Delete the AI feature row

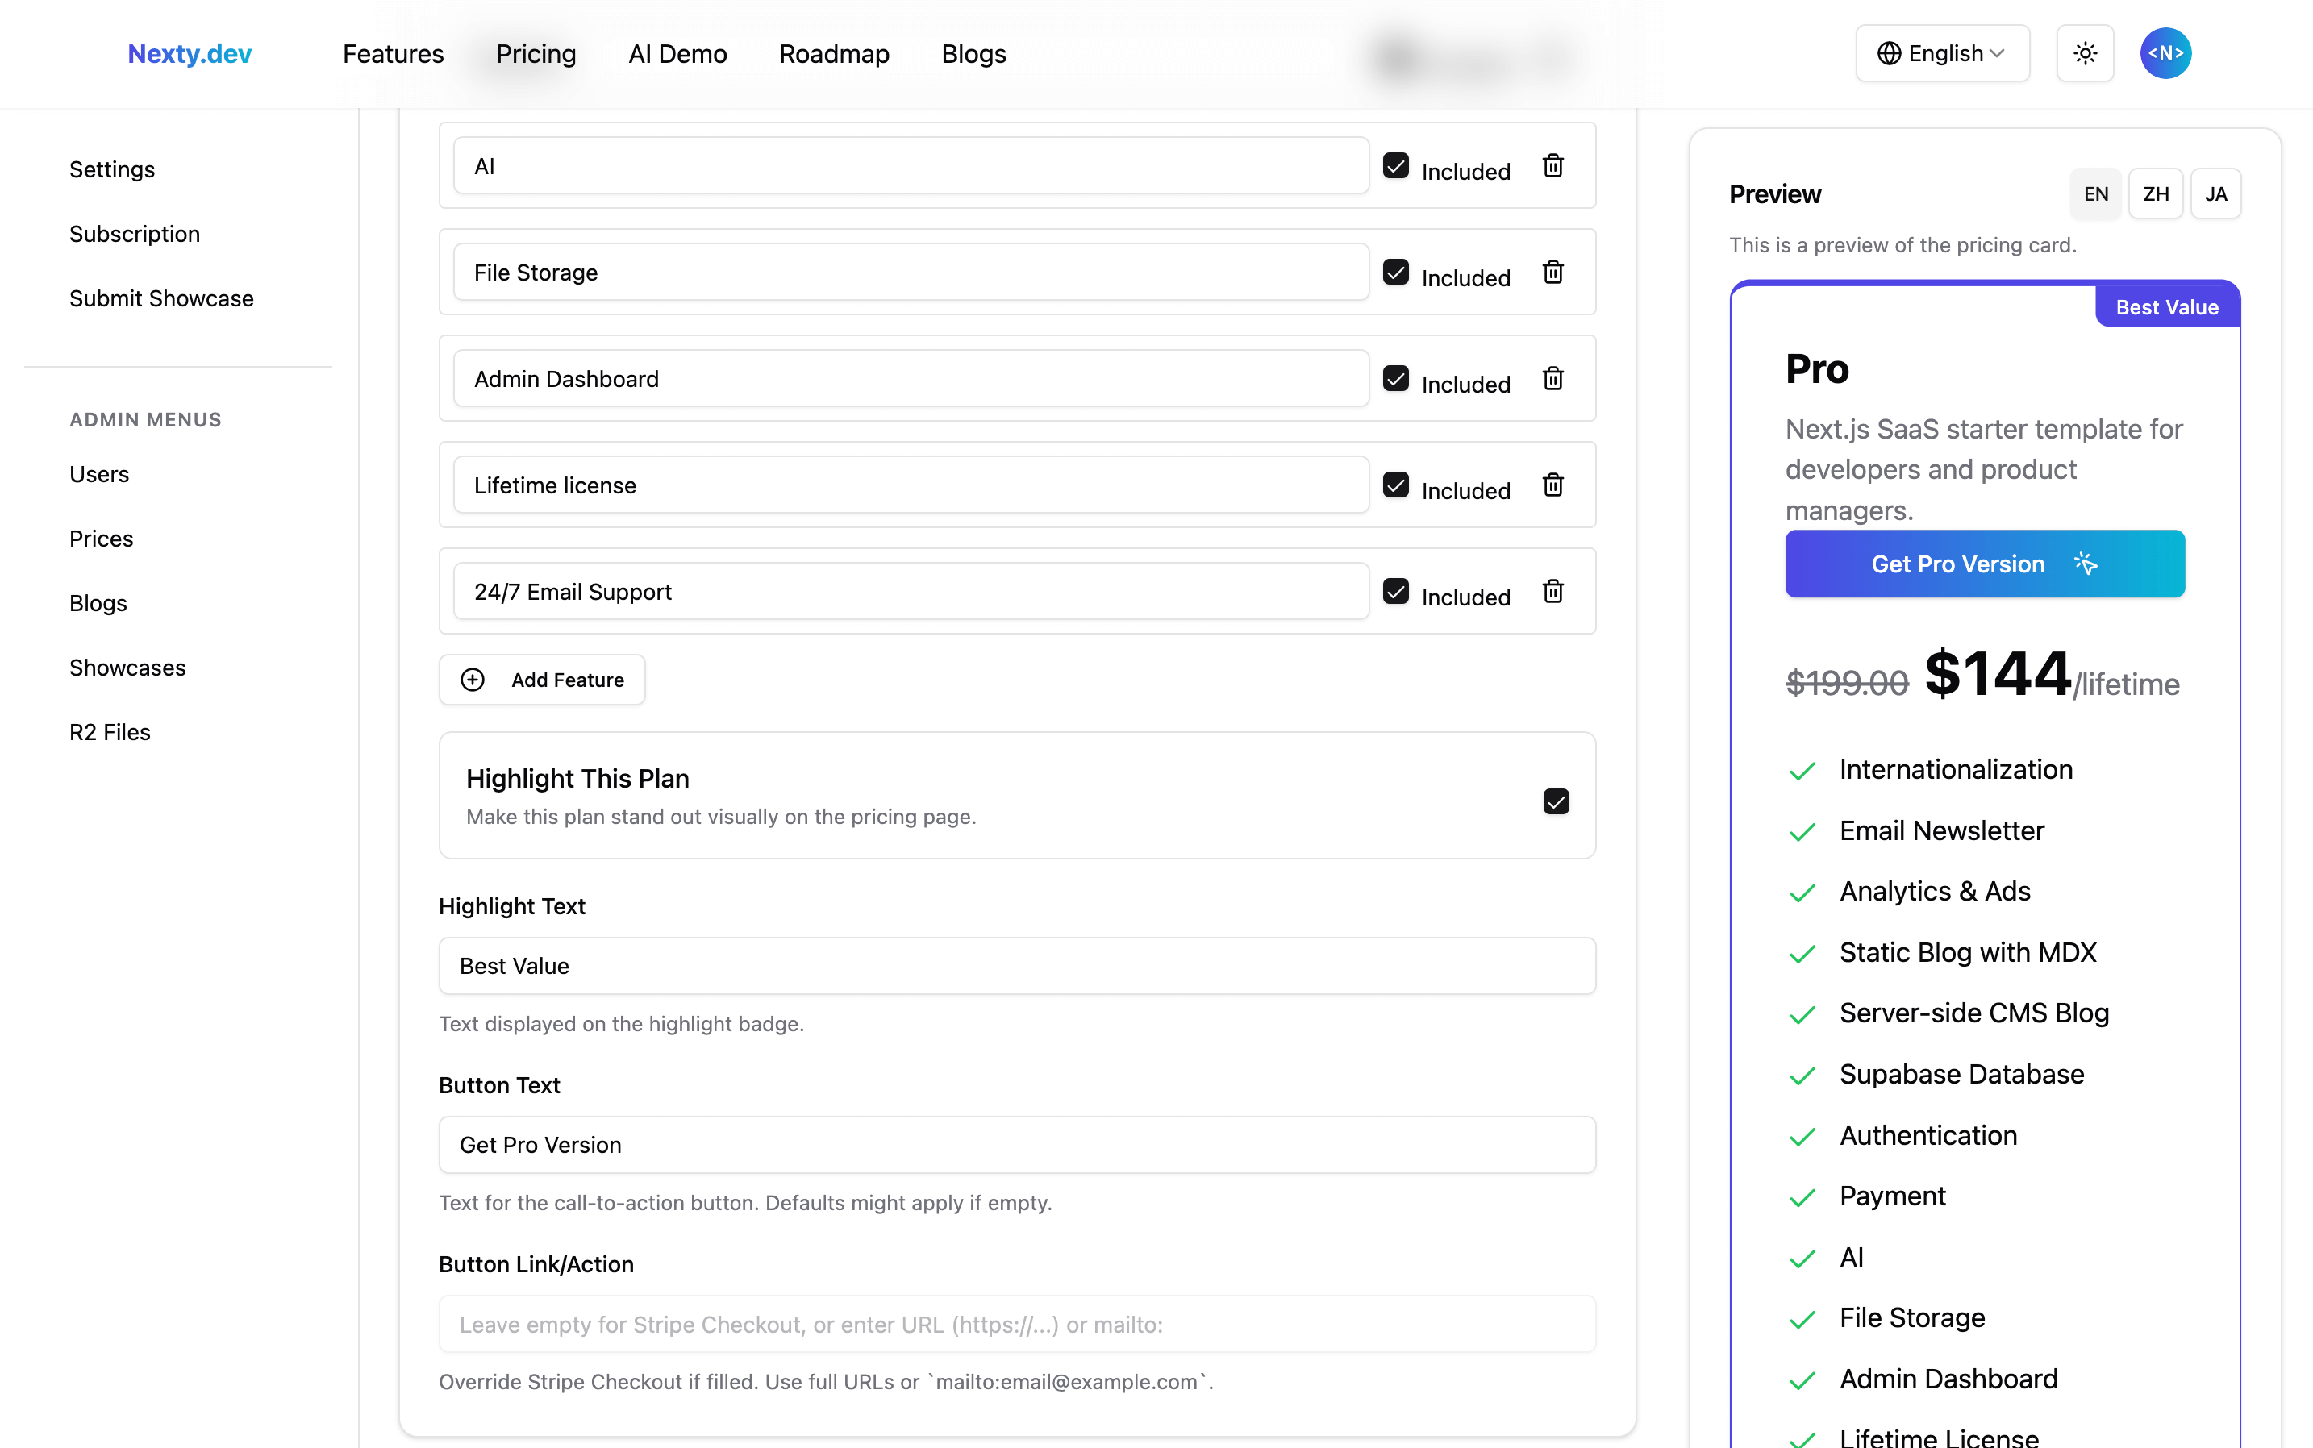tap(1552, 165)
